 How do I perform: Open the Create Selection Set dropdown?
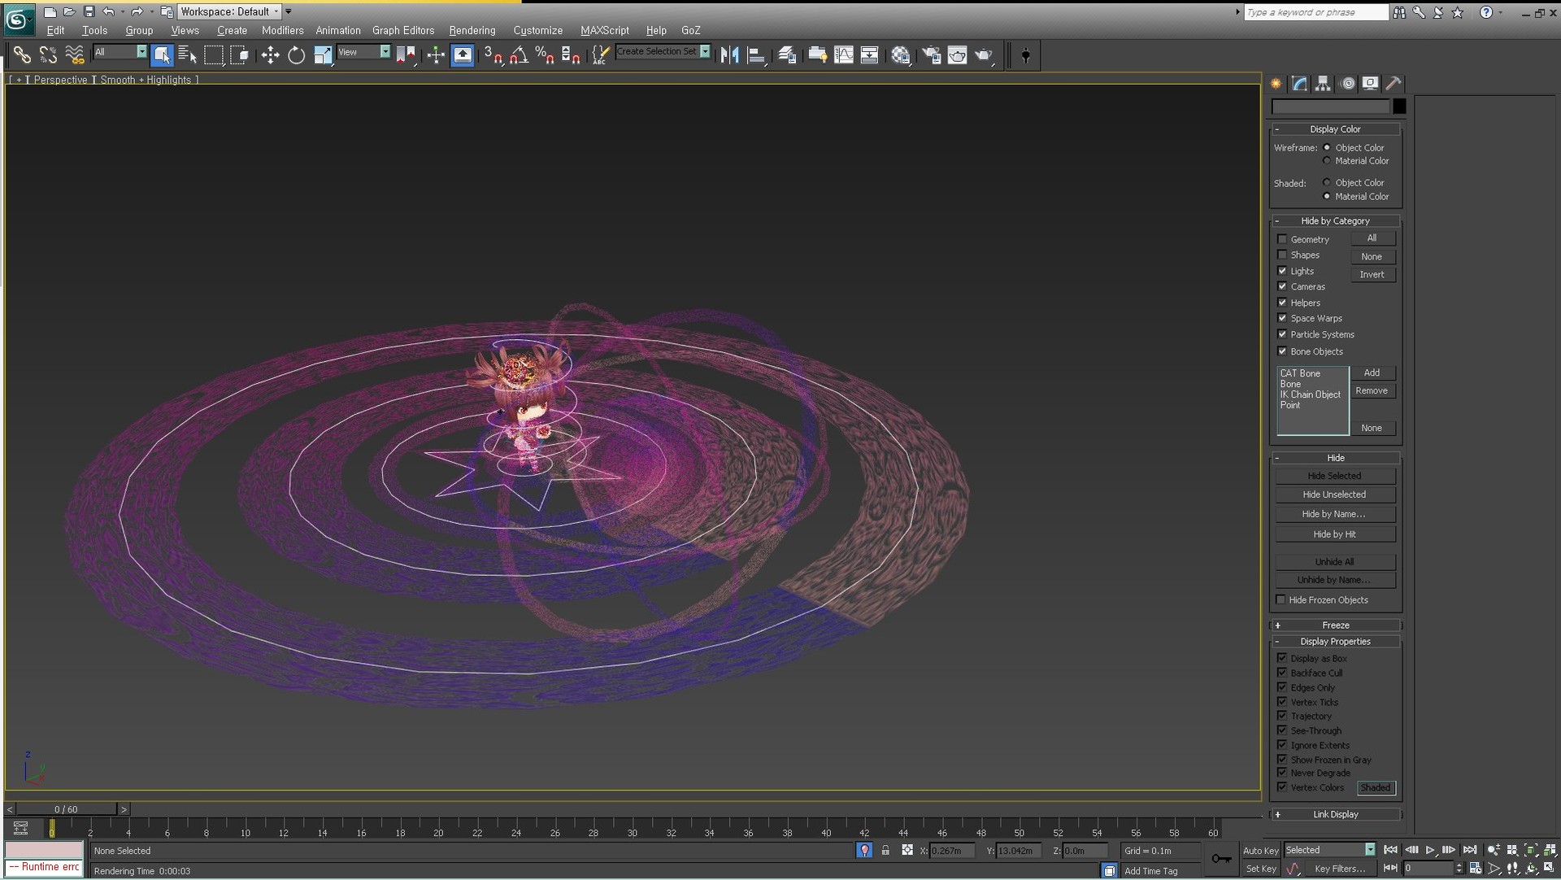click(x=705, y=51)
